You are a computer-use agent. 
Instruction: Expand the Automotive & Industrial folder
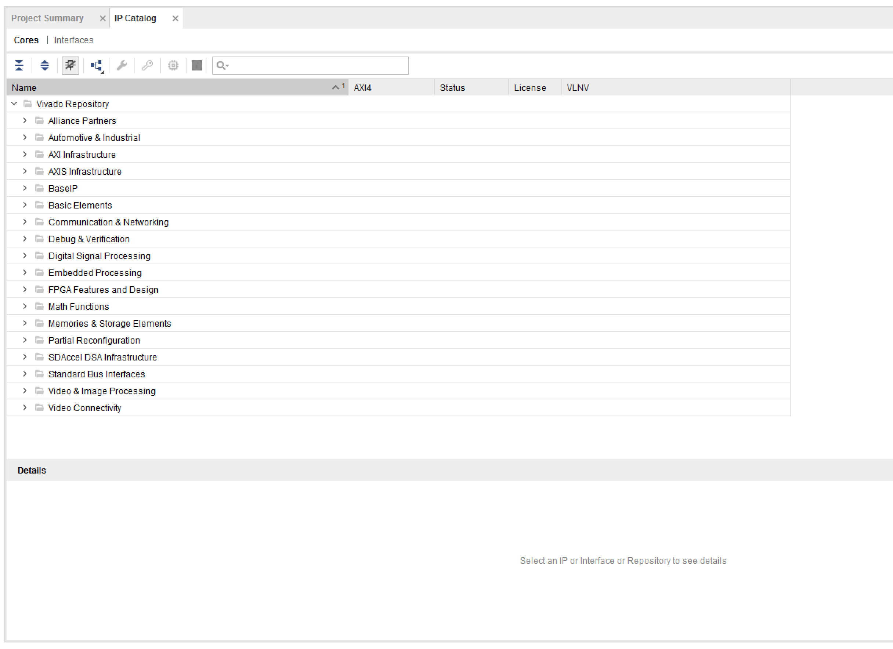point(25,138)
